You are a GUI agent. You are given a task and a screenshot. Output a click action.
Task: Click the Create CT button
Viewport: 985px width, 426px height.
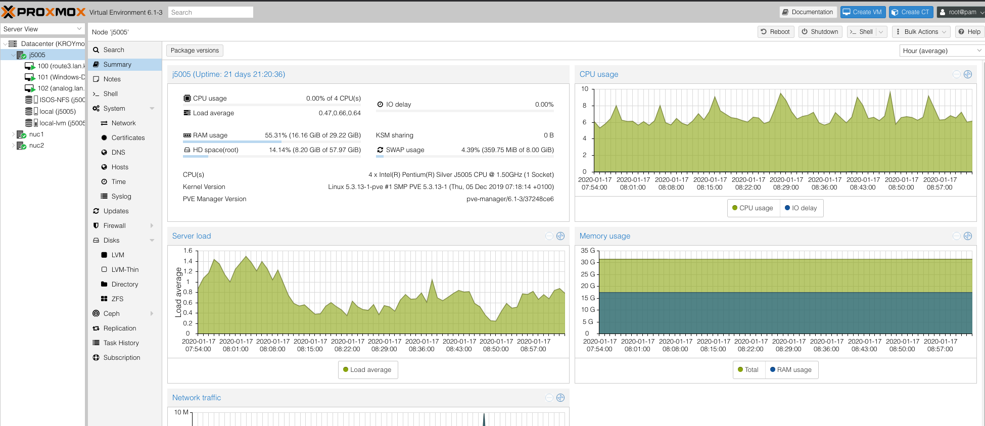click(910, 12)
